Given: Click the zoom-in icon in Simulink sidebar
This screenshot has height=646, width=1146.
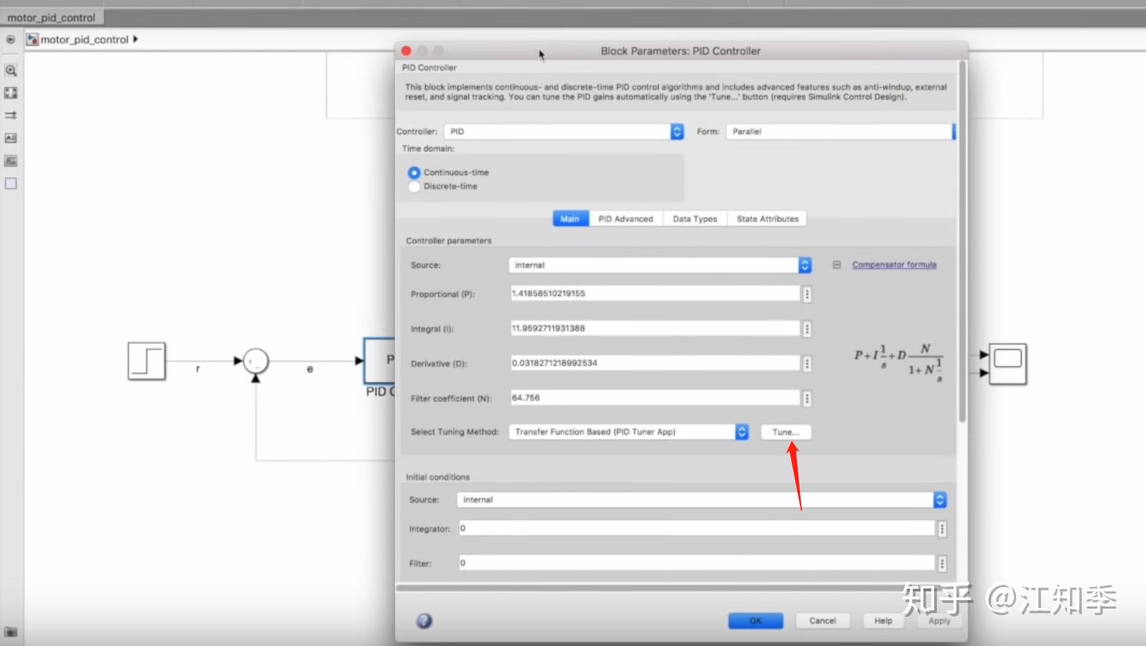Looking at the screenshot, I should (11, 70).
